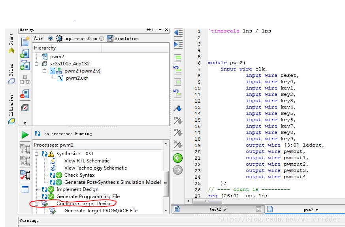Select the Synthesize - XST process
Viewport: 345px width, 227px height.
point(75,154)
